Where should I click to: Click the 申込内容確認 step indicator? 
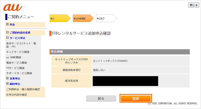pyautogui.click(x=82, y=18)
